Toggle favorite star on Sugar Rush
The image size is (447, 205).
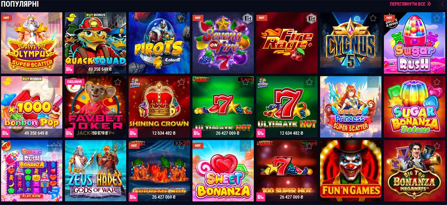pos(437,18)
